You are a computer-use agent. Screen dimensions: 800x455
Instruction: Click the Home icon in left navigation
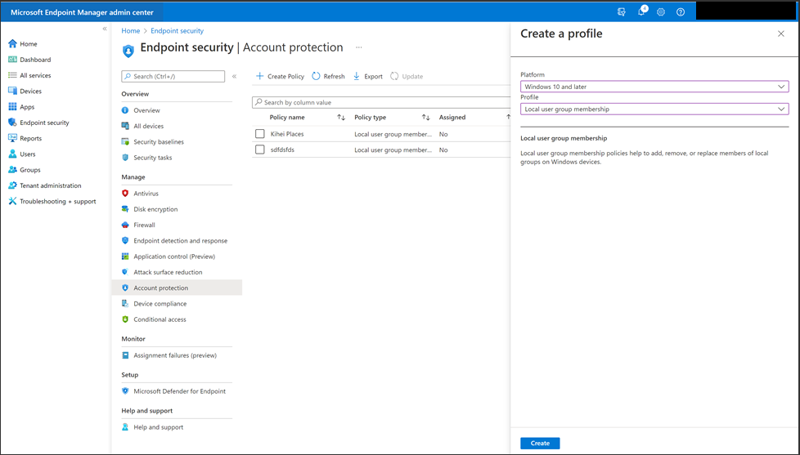coord(13,44)
